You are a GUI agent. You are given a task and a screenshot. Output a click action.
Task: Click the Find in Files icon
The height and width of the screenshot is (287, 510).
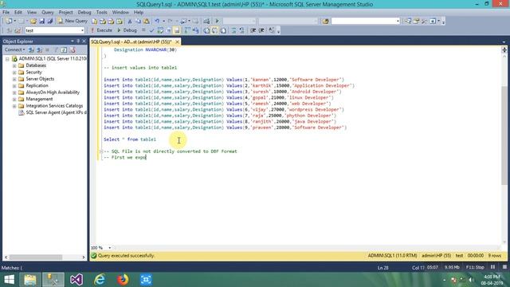(326, 22)
